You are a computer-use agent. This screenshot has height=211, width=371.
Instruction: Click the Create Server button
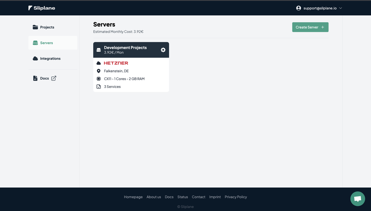coord(310,27)
